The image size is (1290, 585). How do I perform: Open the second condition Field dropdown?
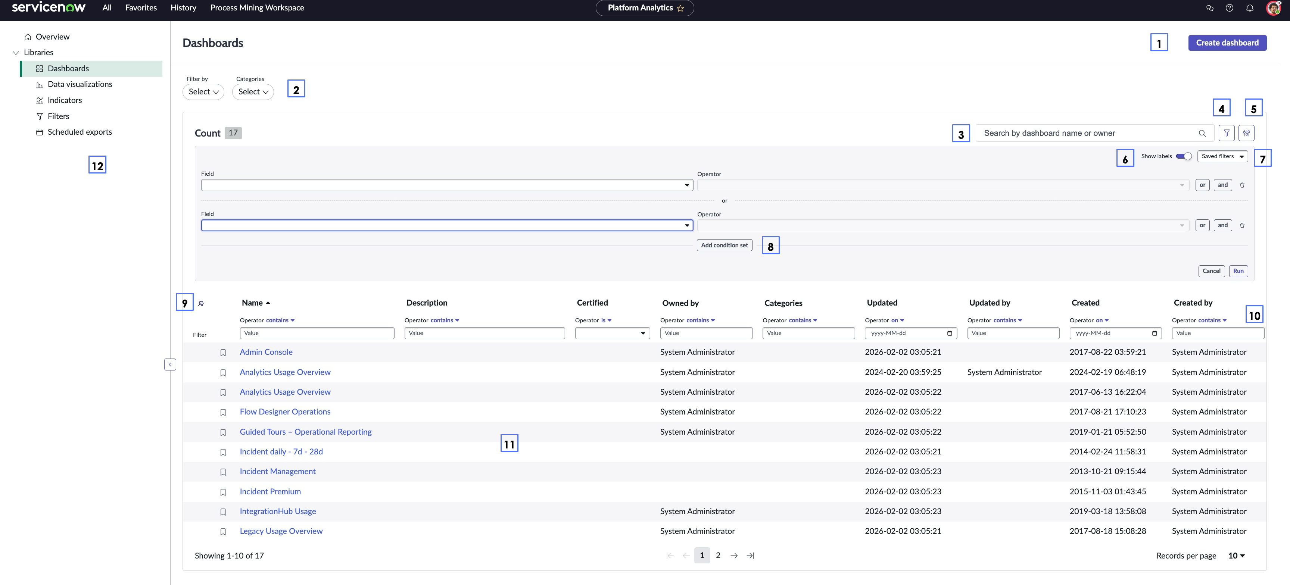pos(447,225)
